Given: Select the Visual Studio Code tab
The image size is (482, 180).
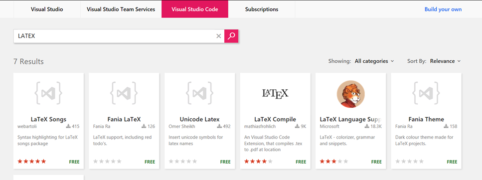Looking at the screenshot, I should click(x=195, y=9).
